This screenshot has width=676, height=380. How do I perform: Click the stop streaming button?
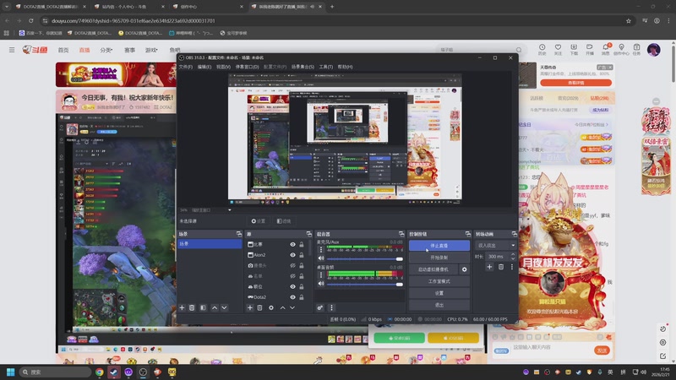point(439,246)
